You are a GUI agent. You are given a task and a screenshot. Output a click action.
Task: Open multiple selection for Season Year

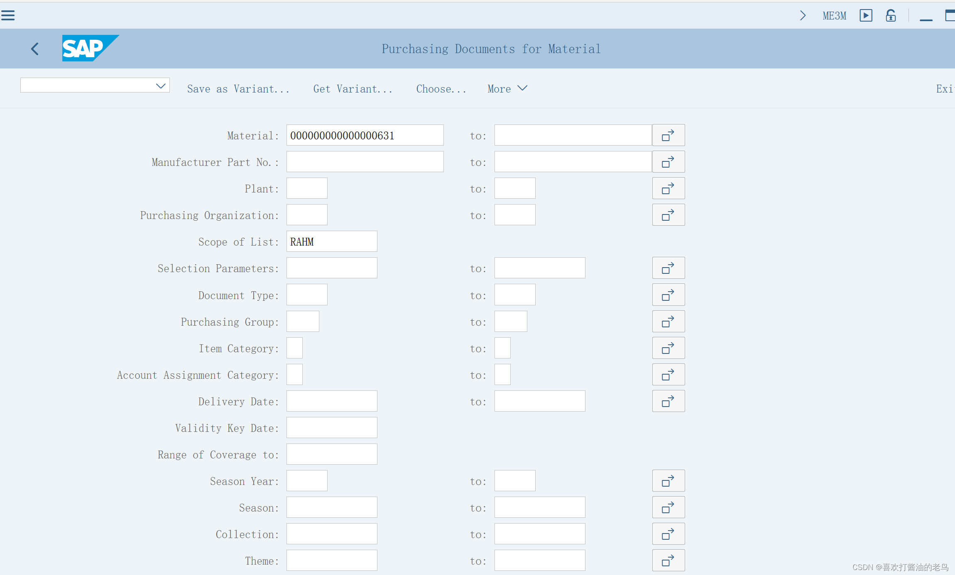(668, 480)
